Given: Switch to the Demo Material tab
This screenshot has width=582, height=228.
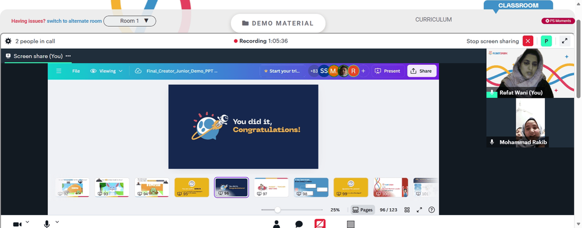Looking at the screenshot, I should (x=278, y=23).
